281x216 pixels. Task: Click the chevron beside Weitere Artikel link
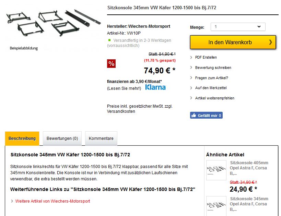pos(12,201)
